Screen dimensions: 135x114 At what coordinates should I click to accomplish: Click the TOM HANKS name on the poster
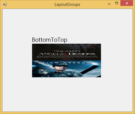[67, 51]
